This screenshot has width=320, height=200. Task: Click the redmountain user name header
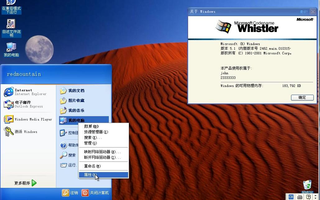coord(24,74)
